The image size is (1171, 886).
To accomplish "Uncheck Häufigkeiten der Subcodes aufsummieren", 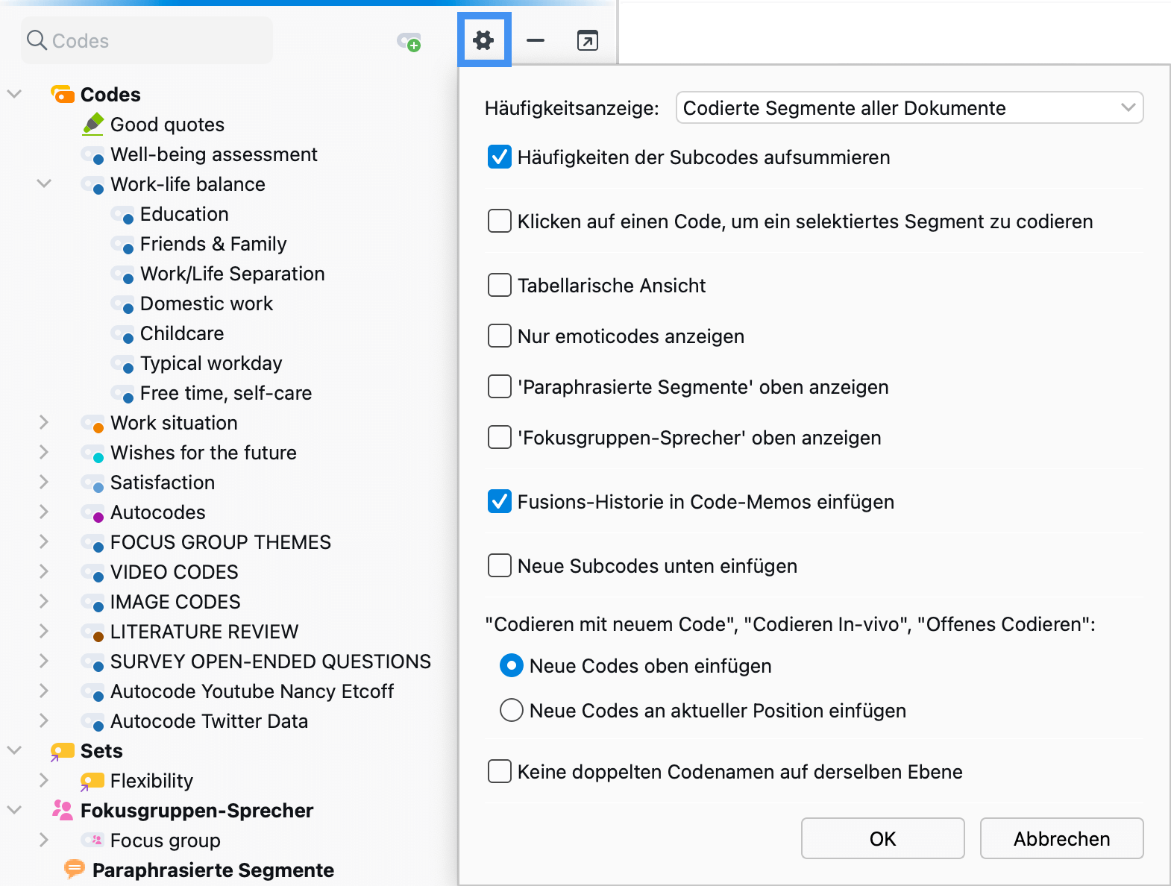I will (x=499, y=157).
